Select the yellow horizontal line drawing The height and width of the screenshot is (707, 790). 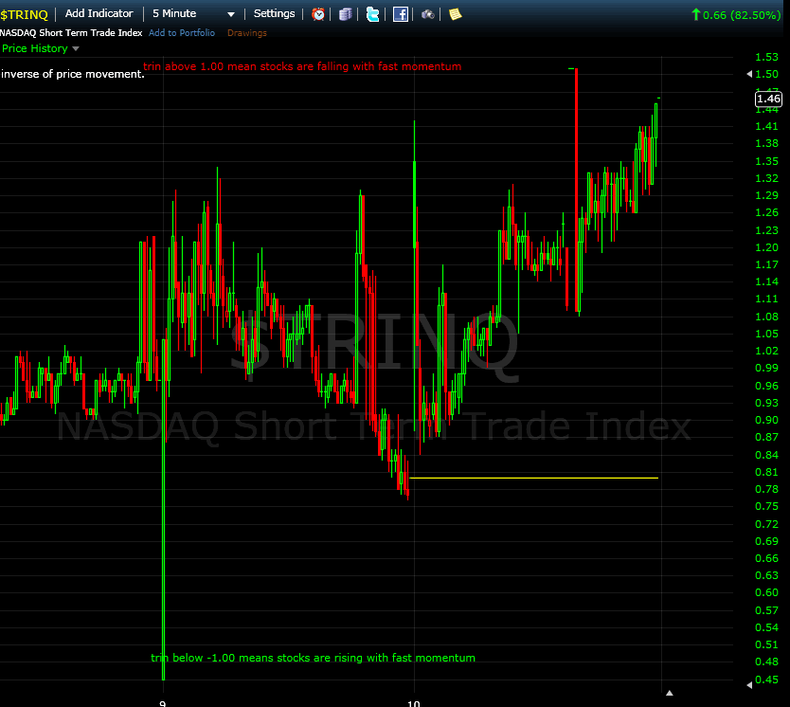coord(534,478)
